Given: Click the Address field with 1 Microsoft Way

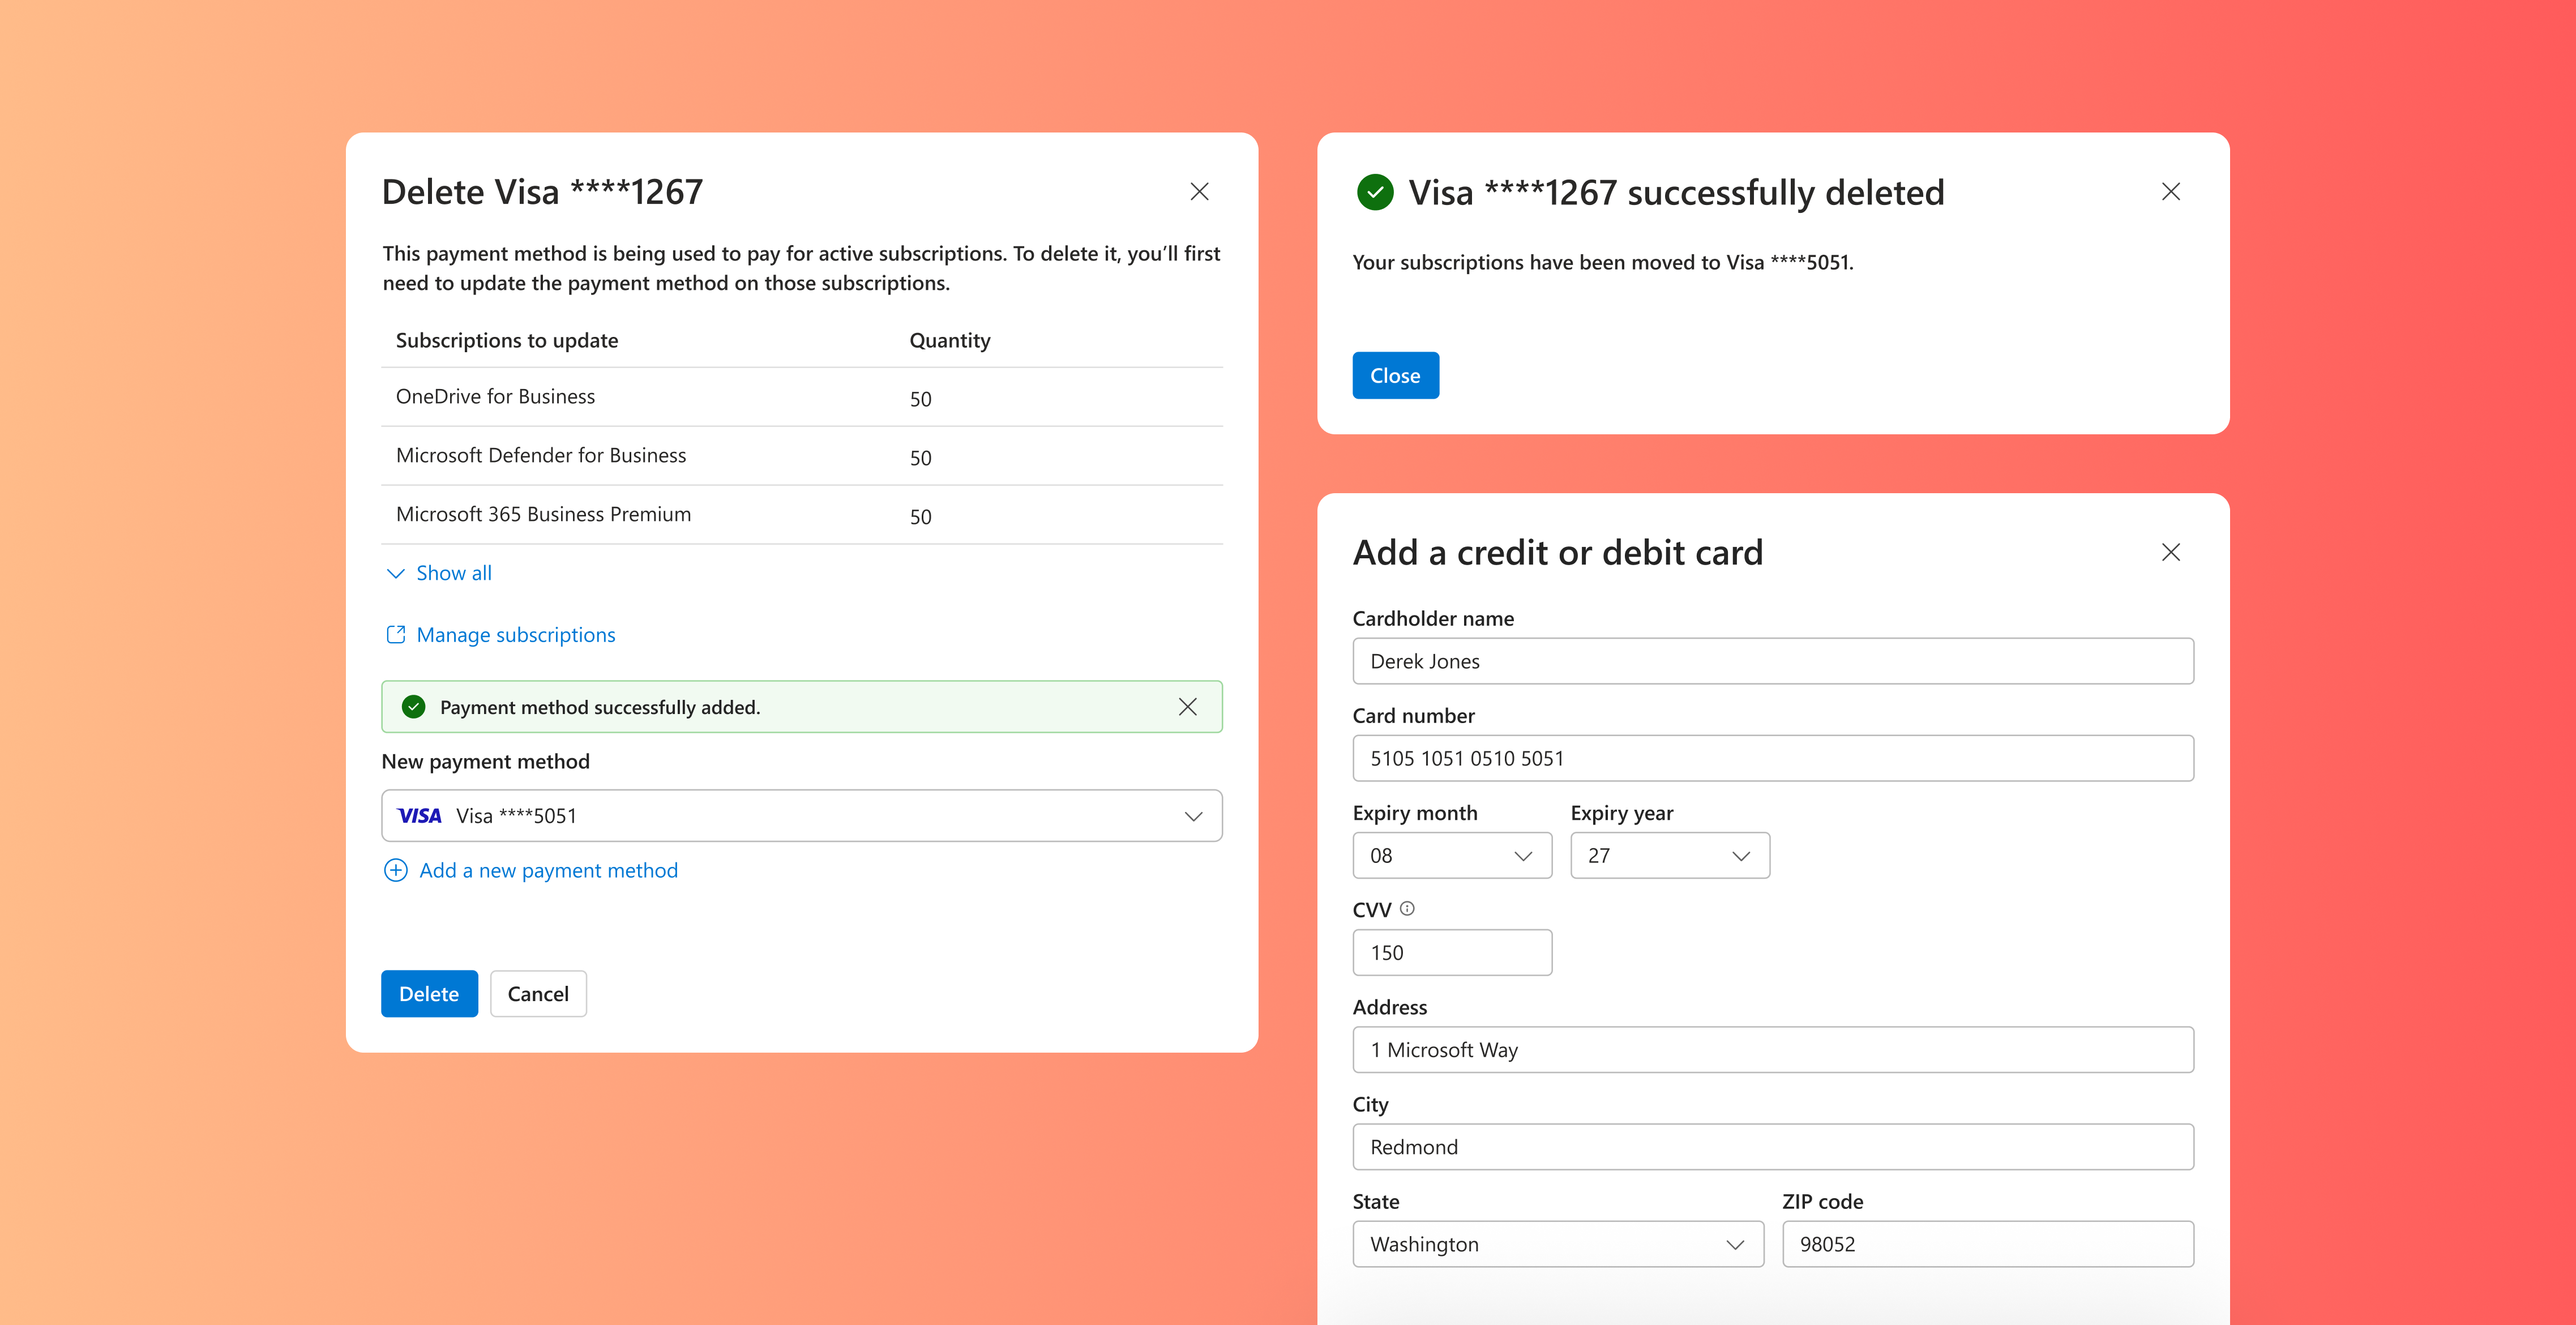Looking at the screenshot, I should point(1773,1050).
